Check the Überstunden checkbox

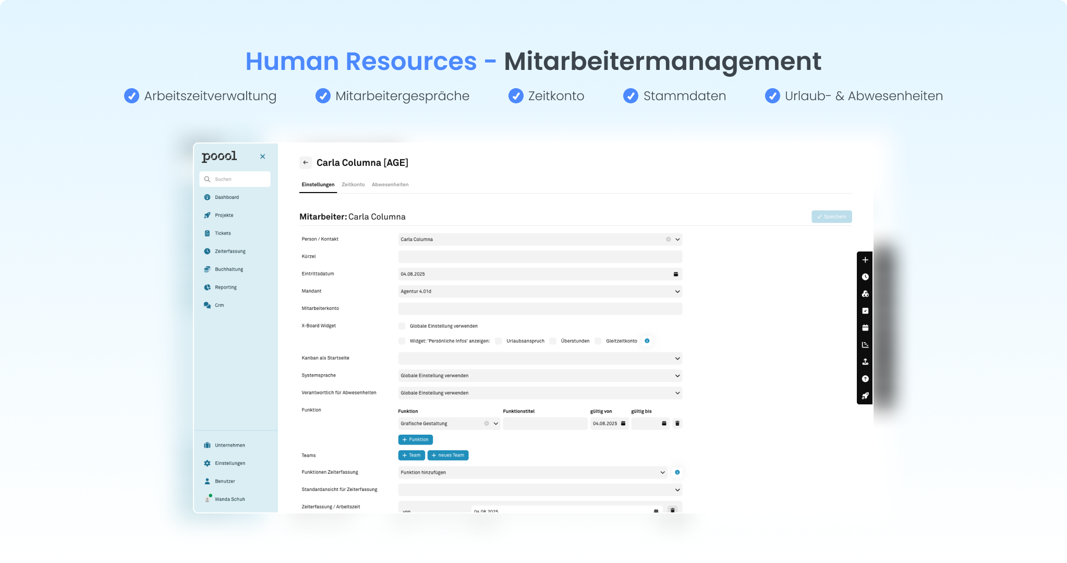[x=553, y=341]
